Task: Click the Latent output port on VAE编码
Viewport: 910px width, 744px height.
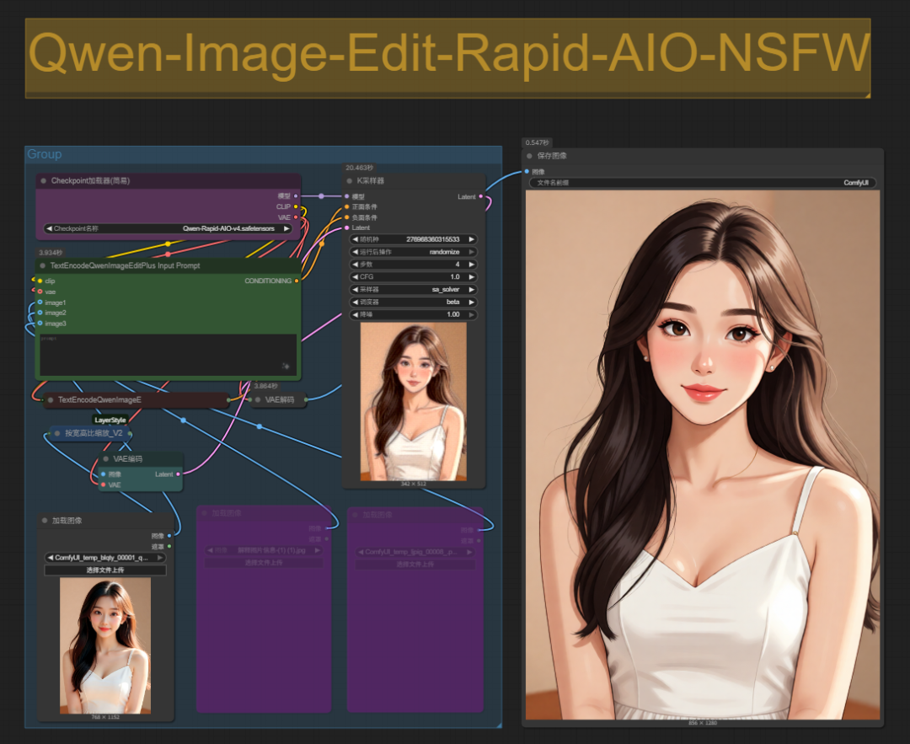Action: coord(178,474)
